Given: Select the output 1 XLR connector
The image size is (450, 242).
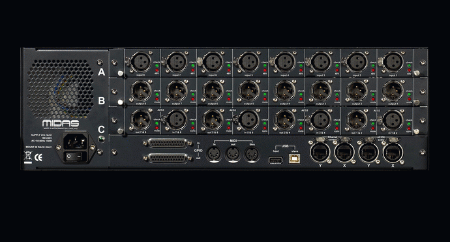Looking at the screenshot, I should [x=393, y=91].
